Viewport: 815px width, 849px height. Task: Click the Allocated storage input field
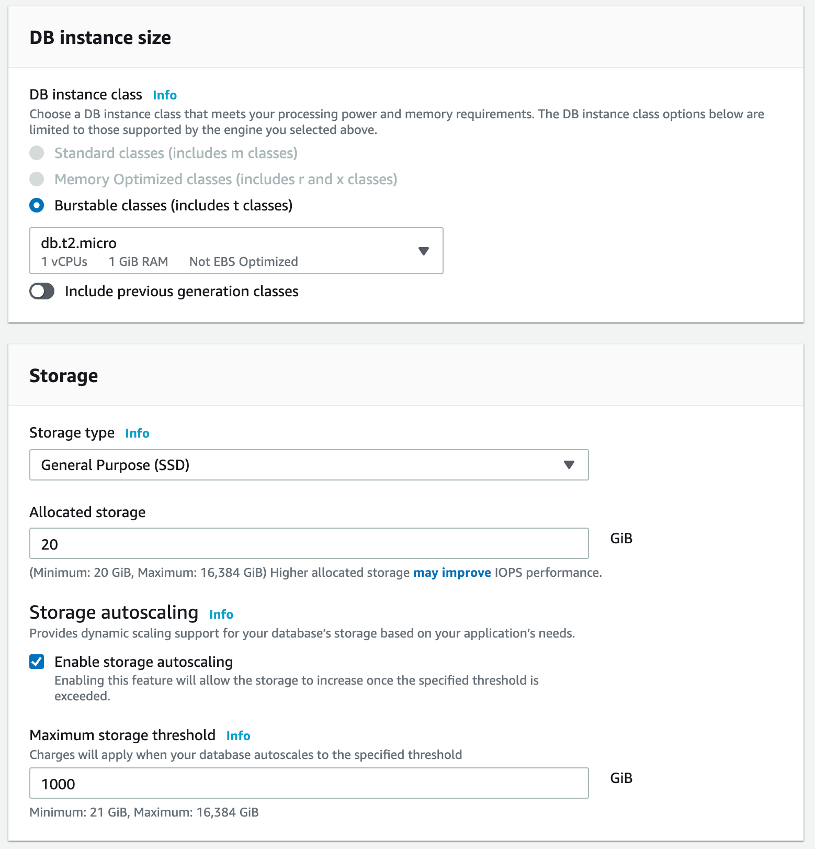(309, 543)
